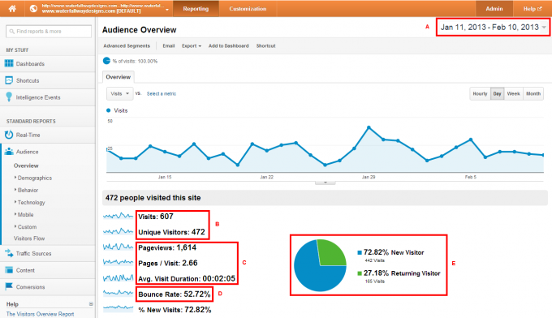Collapse the Help section minus icon

point(91,304)
